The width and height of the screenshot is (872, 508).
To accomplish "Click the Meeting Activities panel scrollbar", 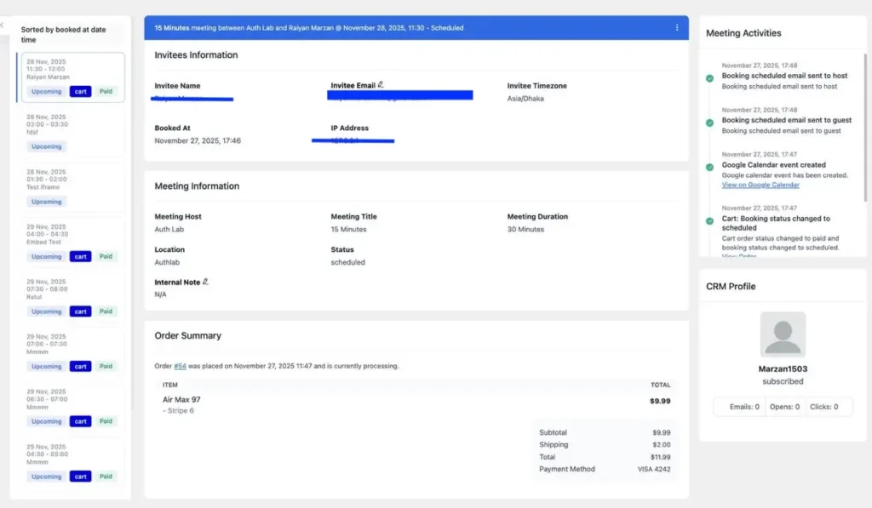I will click(x=865, y=128).
